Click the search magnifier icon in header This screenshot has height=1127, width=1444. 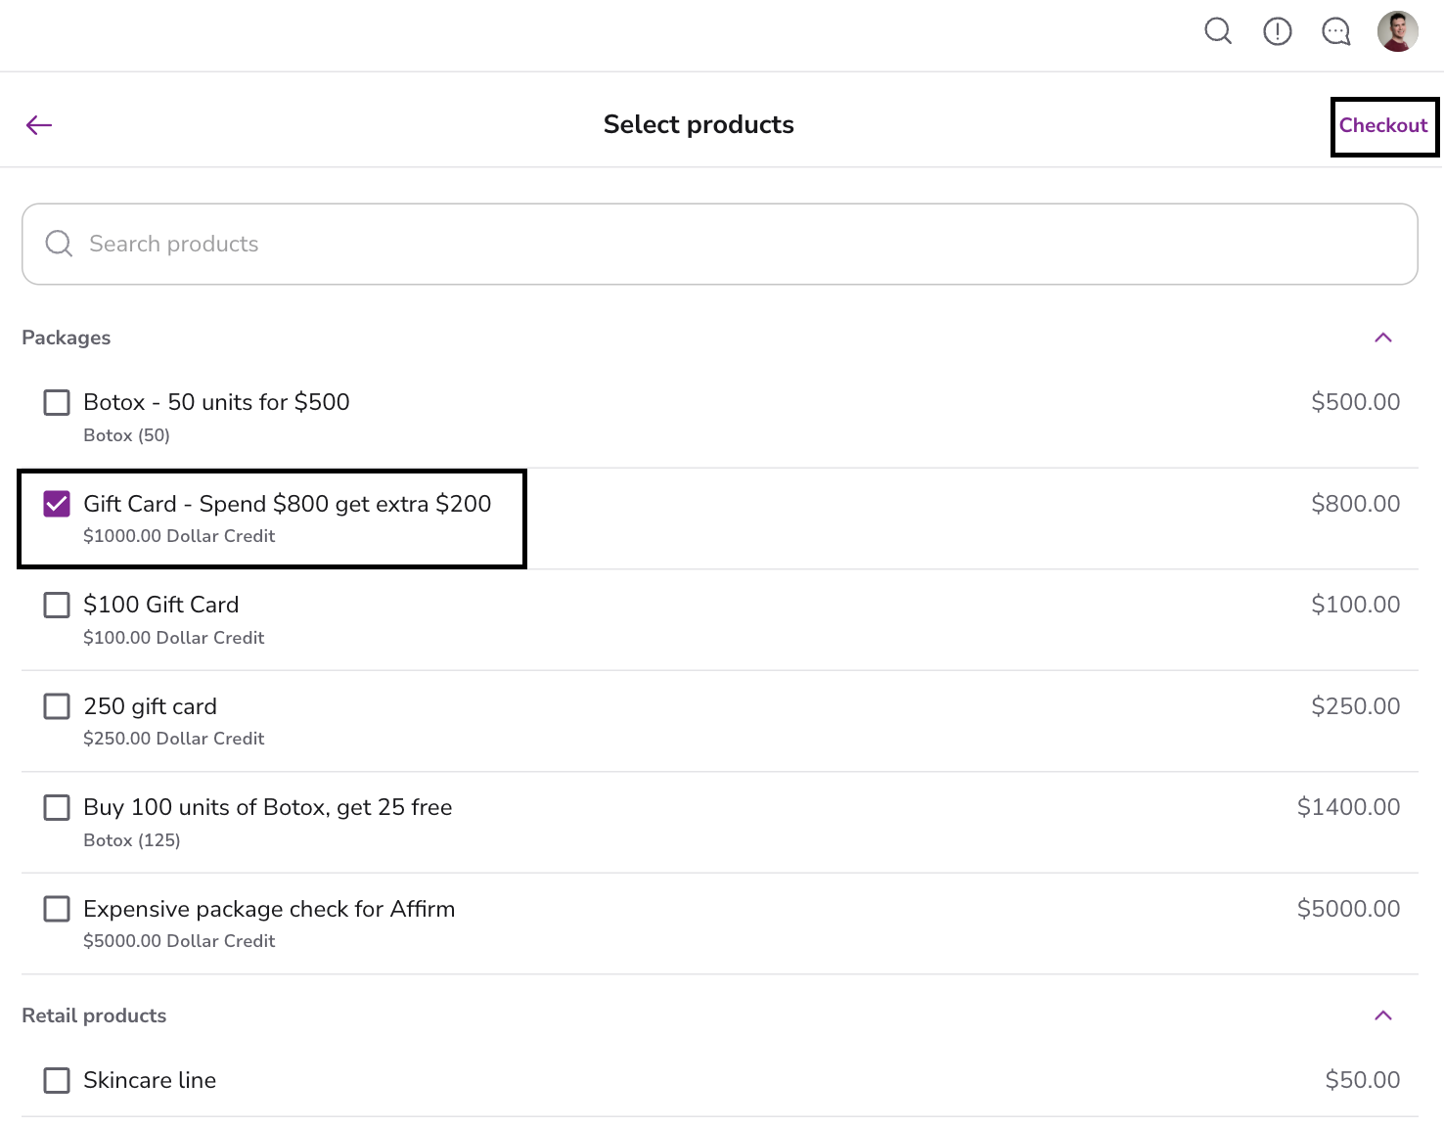(x=1218, y=31)
